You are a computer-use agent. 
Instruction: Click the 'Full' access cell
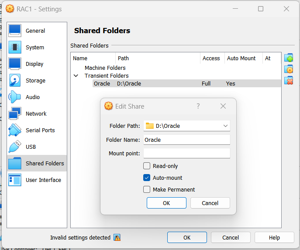click(x=206, y=83)
